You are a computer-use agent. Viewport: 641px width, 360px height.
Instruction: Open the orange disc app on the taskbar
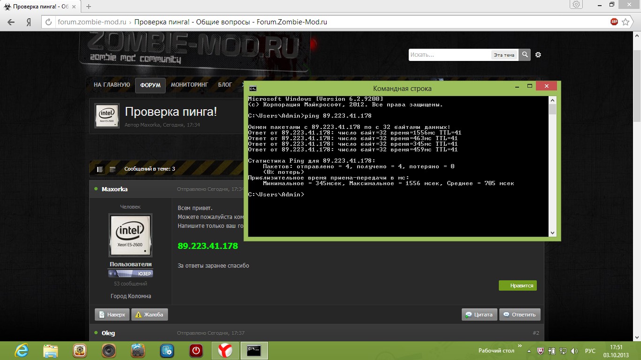[80, 351]
